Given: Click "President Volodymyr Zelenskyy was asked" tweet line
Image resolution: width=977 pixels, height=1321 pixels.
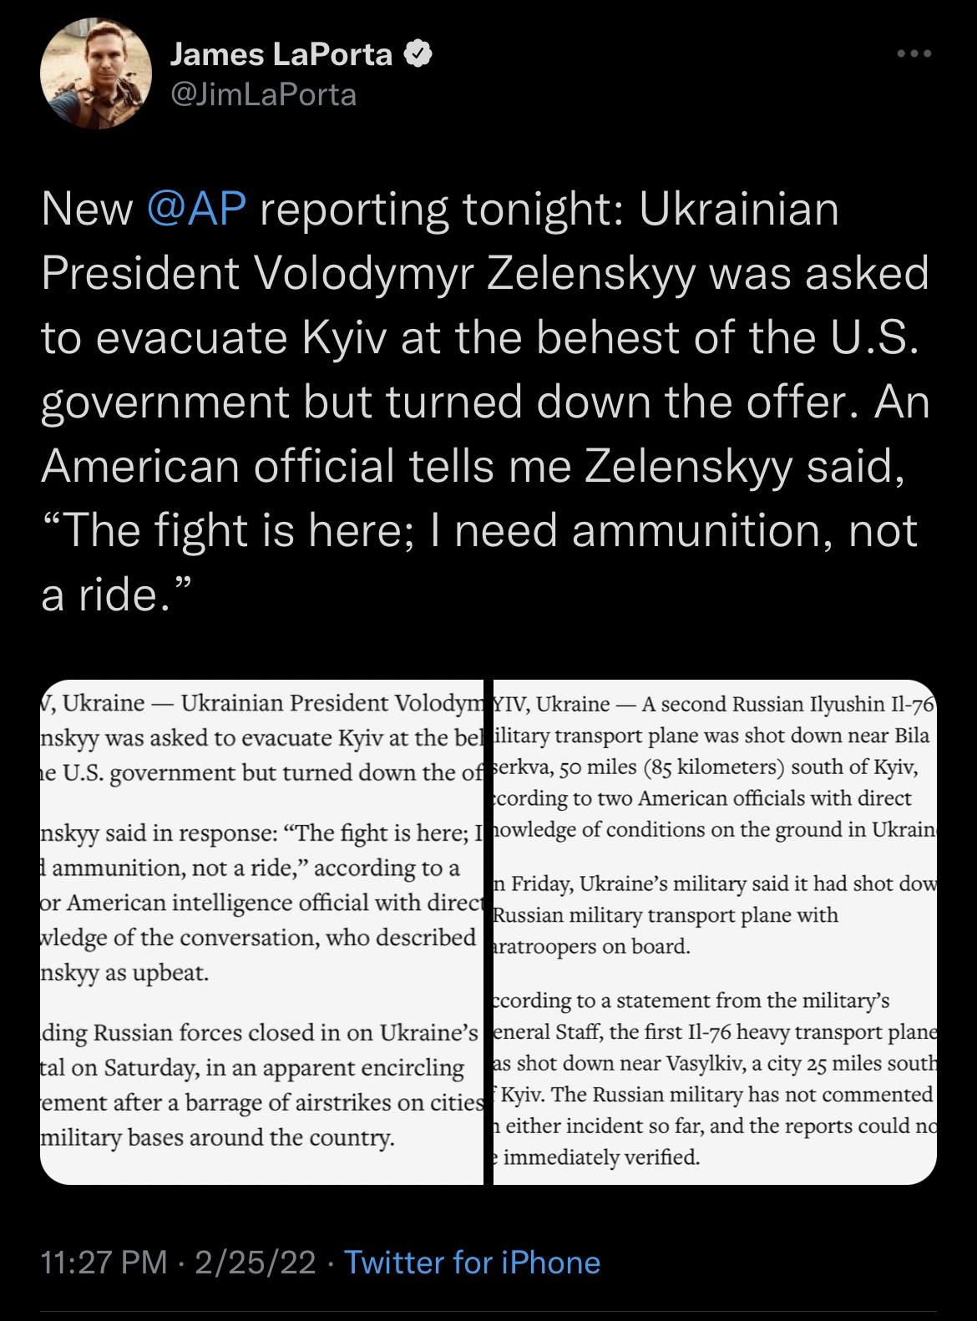Looking at the screenshot, I should coord(484,273).
